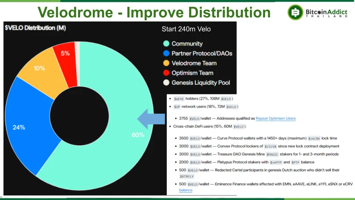Select the Community legend color dot

pos(166,44)
